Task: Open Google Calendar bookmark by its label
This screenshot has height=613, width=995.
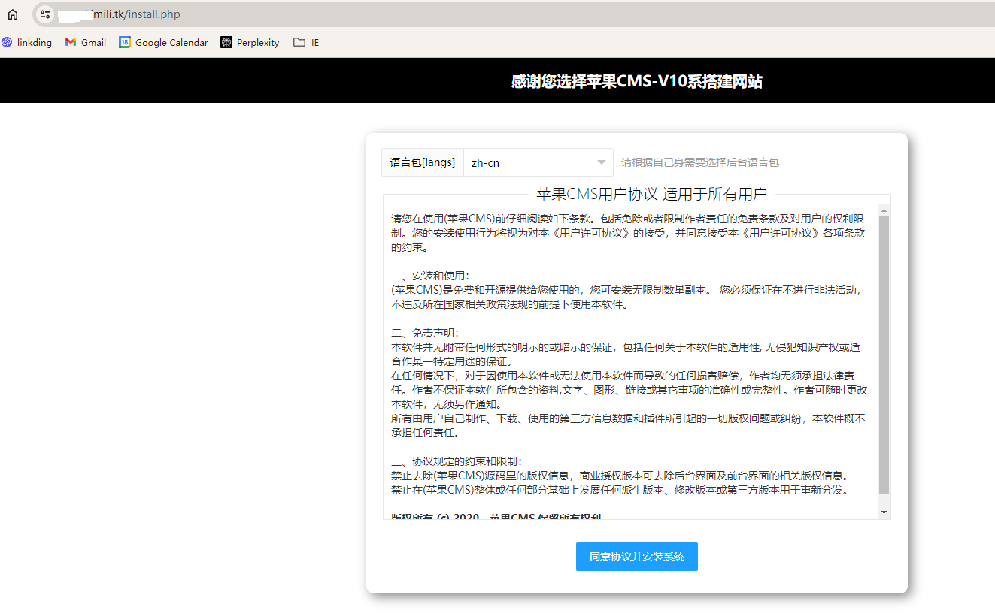Action: [x=171, y=42]
